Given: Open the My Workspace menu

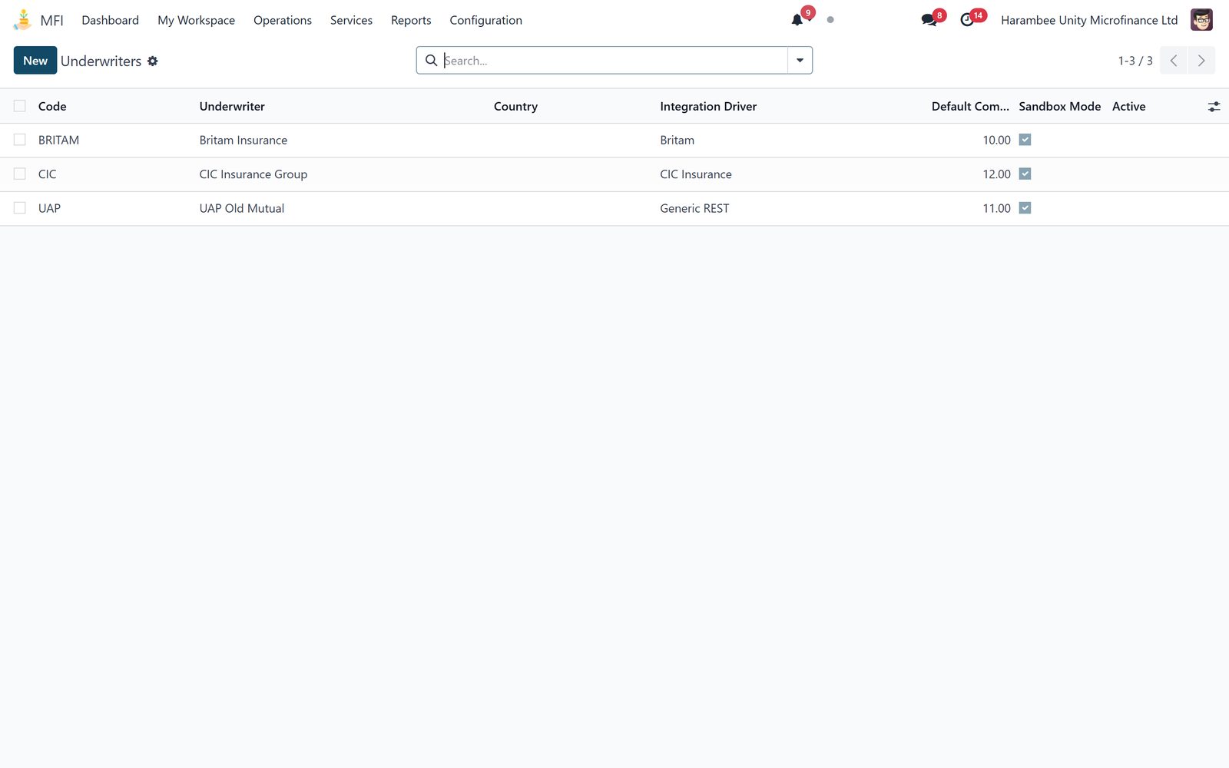Looking at the screenshot, I should click(x=197, y=20).
